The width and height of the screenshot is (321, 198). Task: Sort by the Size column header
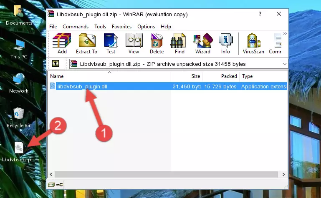click(x=187, y=76)
